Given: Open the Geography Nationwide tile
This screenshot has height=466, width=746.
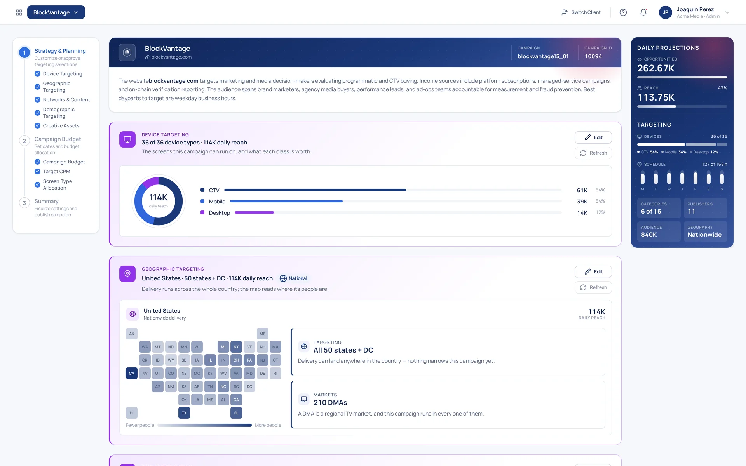Looking at the screenshot, I should pyautogui.click(x=706, y=231).
